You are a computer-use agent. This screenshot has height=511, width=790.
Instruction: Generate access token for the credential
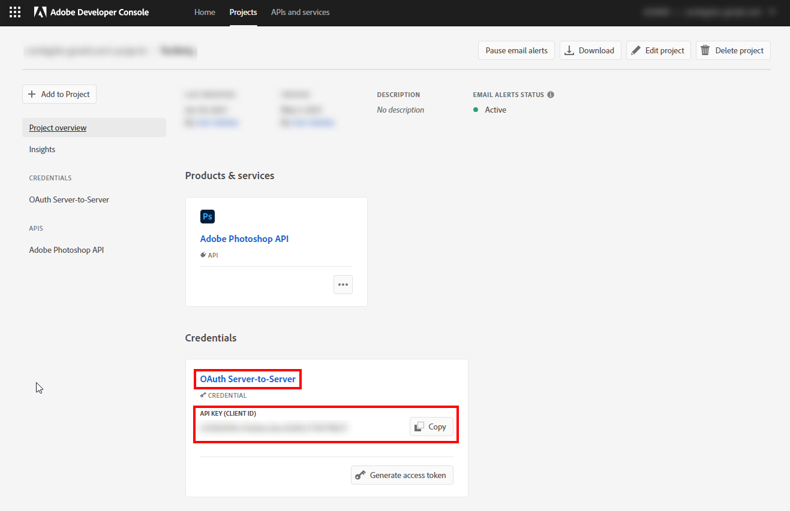click(402, 475)
